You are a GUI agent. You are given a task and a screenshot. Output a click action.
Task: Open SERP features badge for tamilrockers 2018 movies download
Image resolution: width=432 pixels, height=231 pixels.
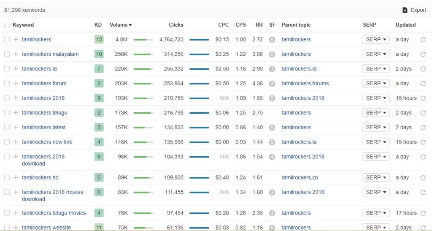click(x=272, y=193)
